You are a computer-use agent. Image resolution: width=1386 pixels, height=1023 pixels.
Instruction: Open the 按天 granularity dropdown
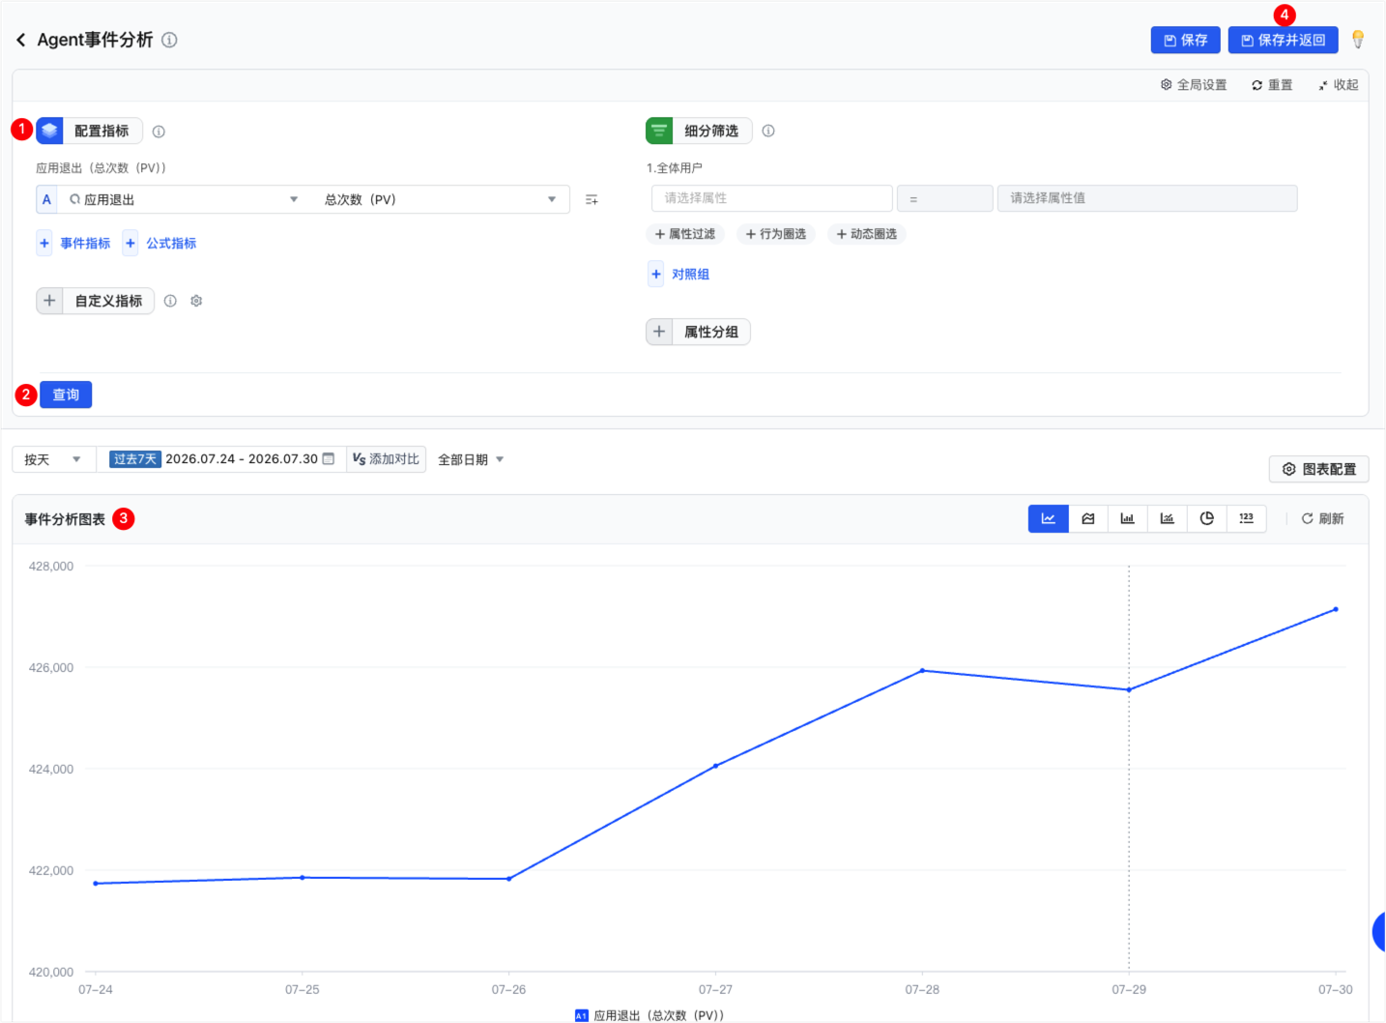(53, 459)
